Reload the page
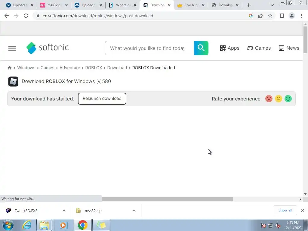This screenshot has width=308, height=231. pyautogui.click(x=26, y=16)
